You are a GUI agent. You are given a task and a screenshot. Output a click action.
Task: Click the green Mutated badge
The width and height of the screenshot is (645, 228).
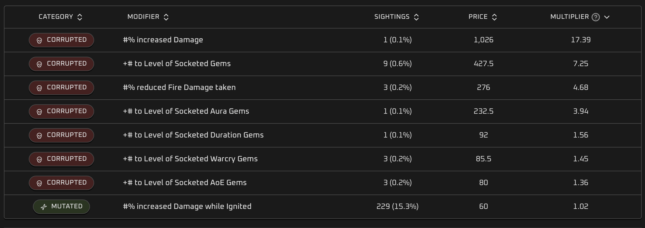tap(61, 206)
